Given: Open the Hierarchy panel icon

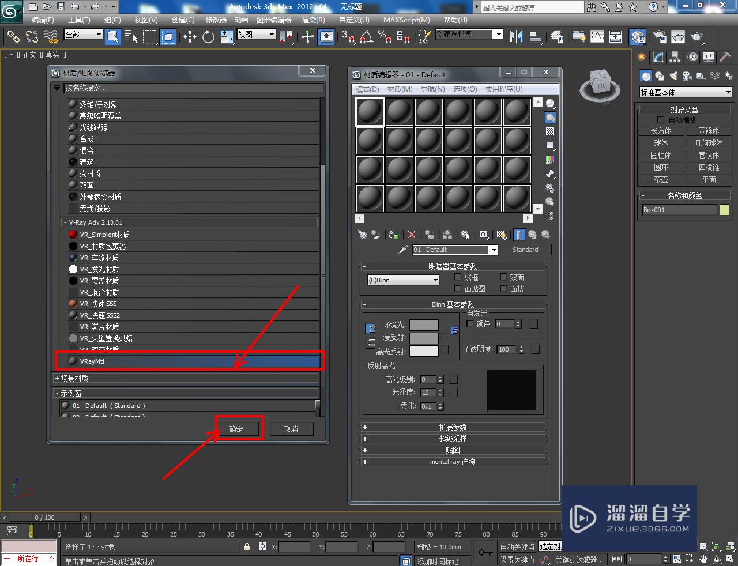Looking at the screenshot, I should pyautogui.click(x=675, y=57).
